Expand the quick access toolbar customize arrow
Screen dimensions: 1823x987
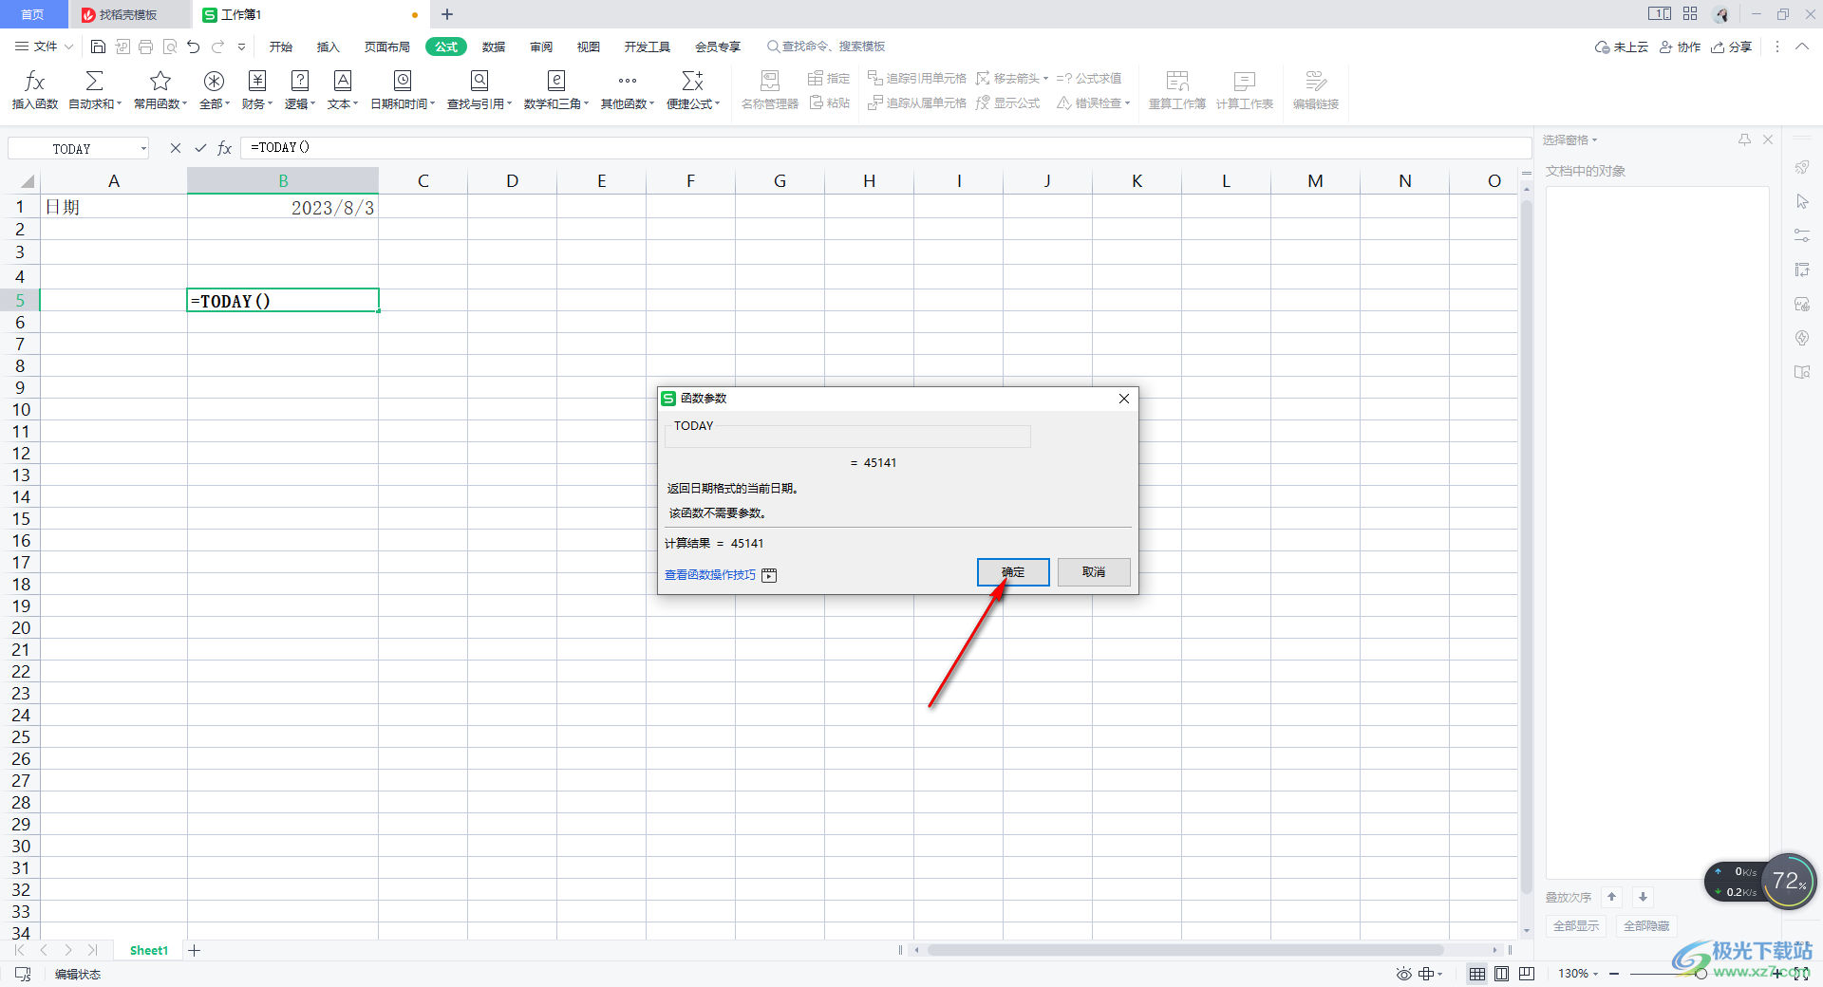(x=242, y=47)
